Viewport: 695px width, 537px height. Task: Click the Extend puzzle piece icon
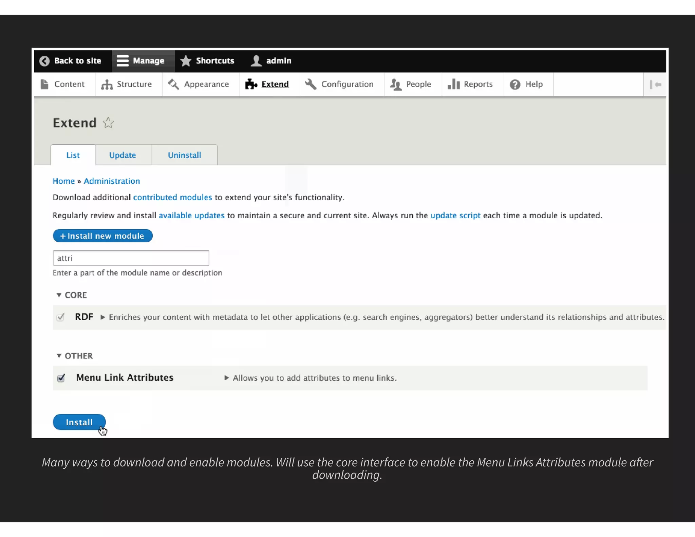tap(251, 84)
